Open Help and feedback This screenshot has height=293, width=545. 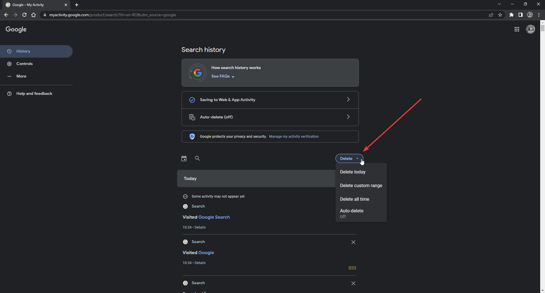36,94
